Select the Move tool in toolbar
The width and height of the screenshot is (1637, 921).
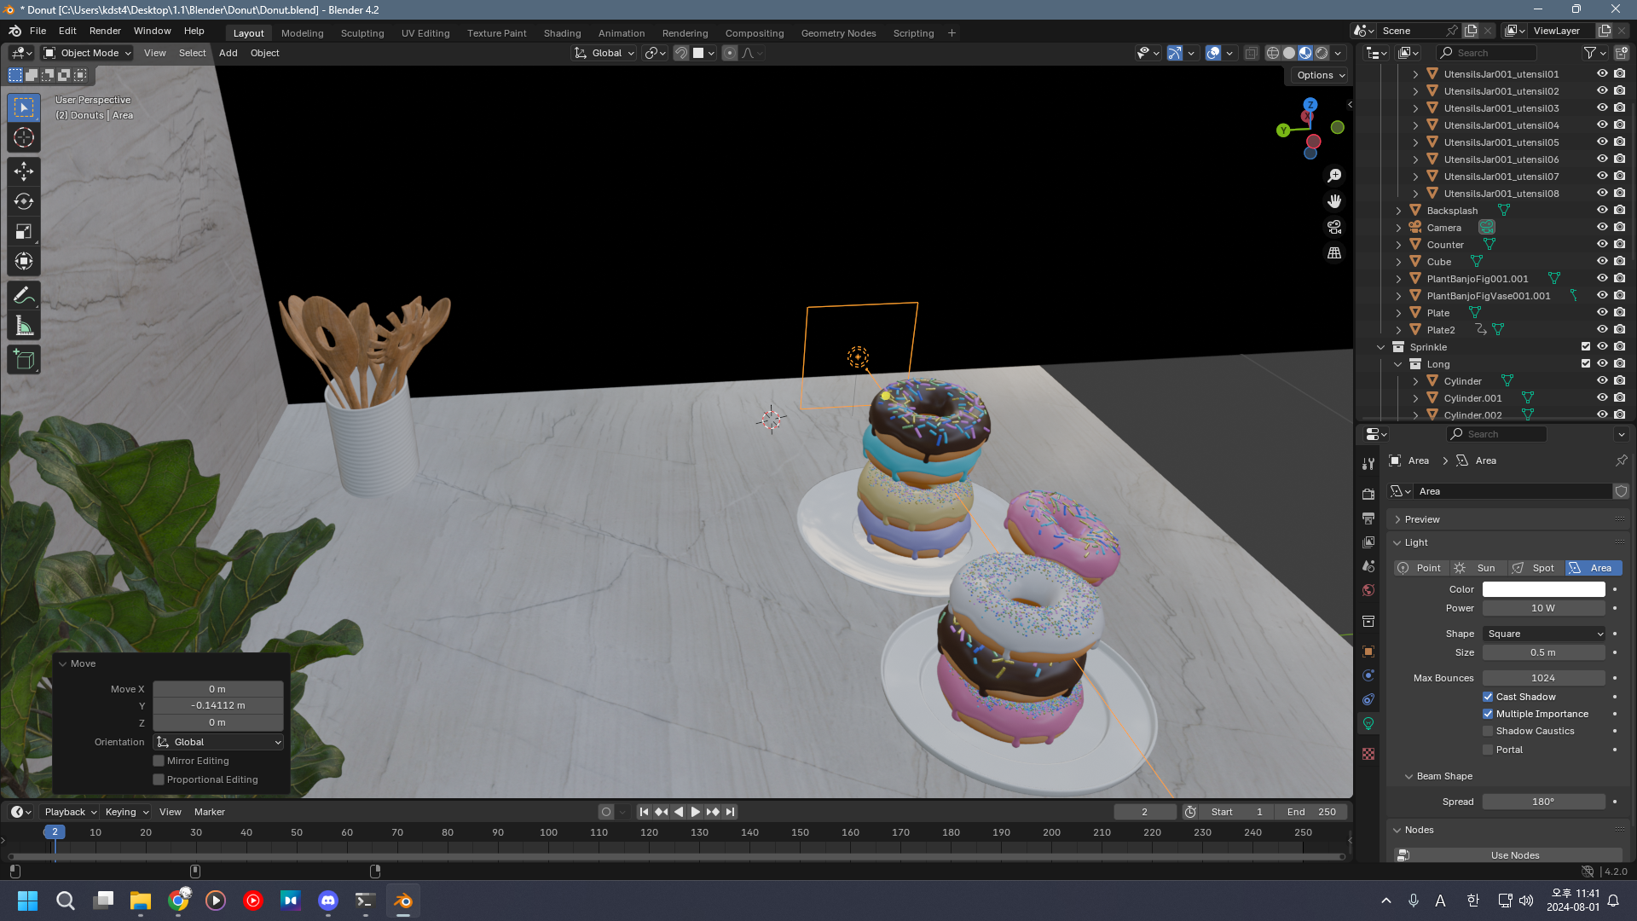click(x=24, y=171)
